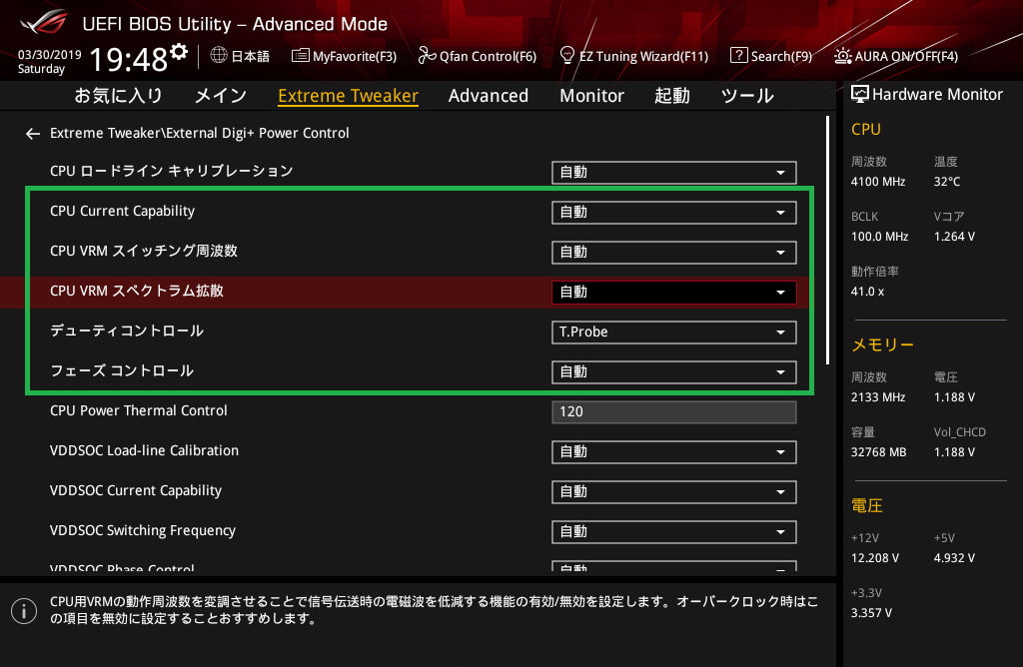Image resolution: width=1023 pixels, height=667 pixels.
Task: Click the 2133 MHz memory frequency value
Action: tap(877, 397)
